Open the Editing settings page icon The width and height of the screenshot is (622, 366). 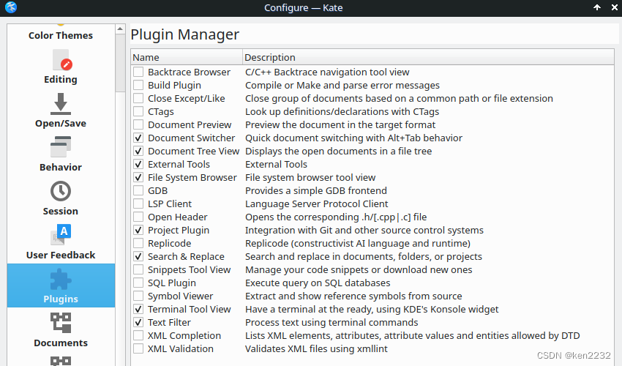[x=61, y=60]
